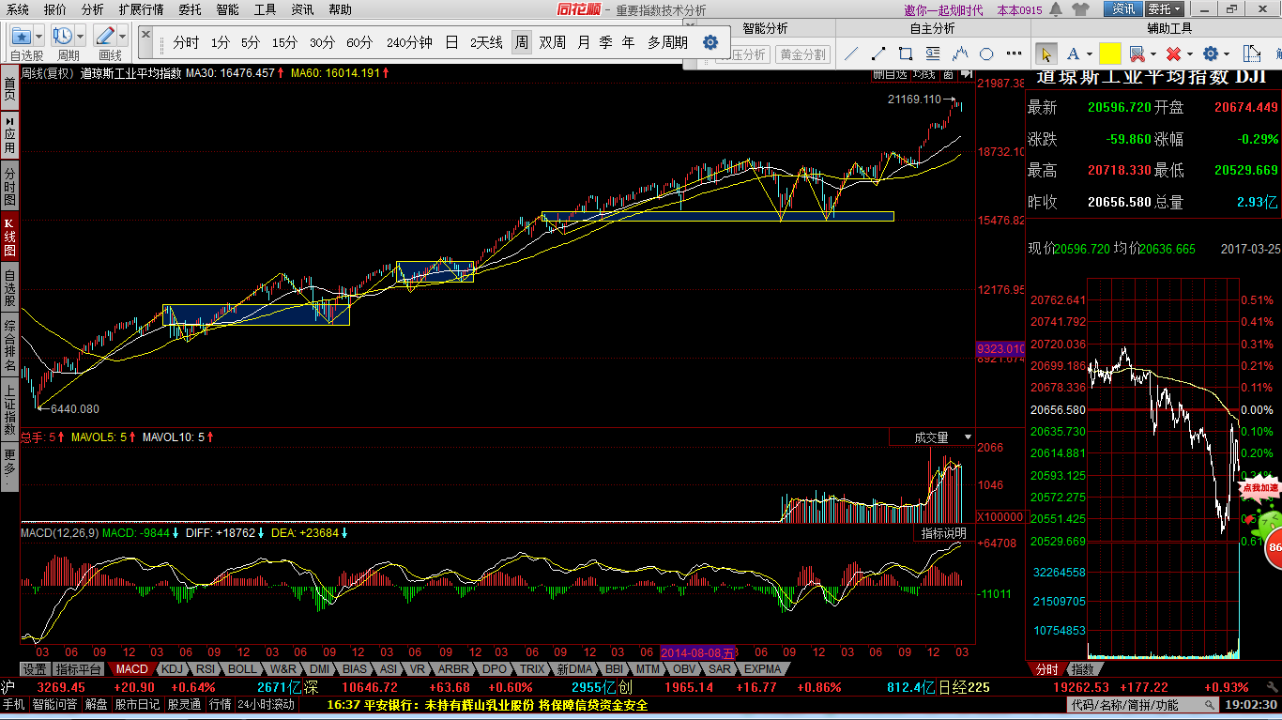This screenshot has width=1282, height=720.
Task: Open the 指标平台 button
Action: tap(78, 669)
